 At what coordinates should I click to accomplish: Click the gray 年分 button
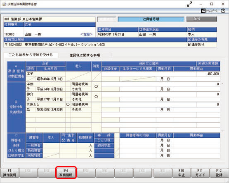[201, 19]
